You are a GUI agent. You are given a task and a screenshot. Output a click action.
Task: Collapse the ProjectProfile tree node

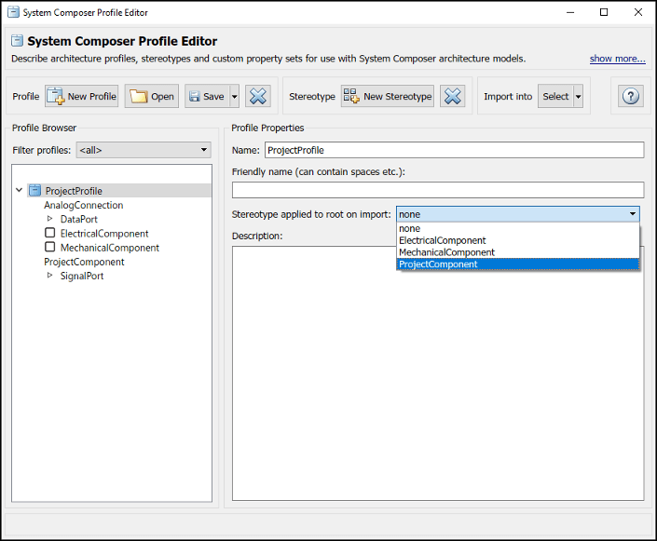click(x=19, y=190)
